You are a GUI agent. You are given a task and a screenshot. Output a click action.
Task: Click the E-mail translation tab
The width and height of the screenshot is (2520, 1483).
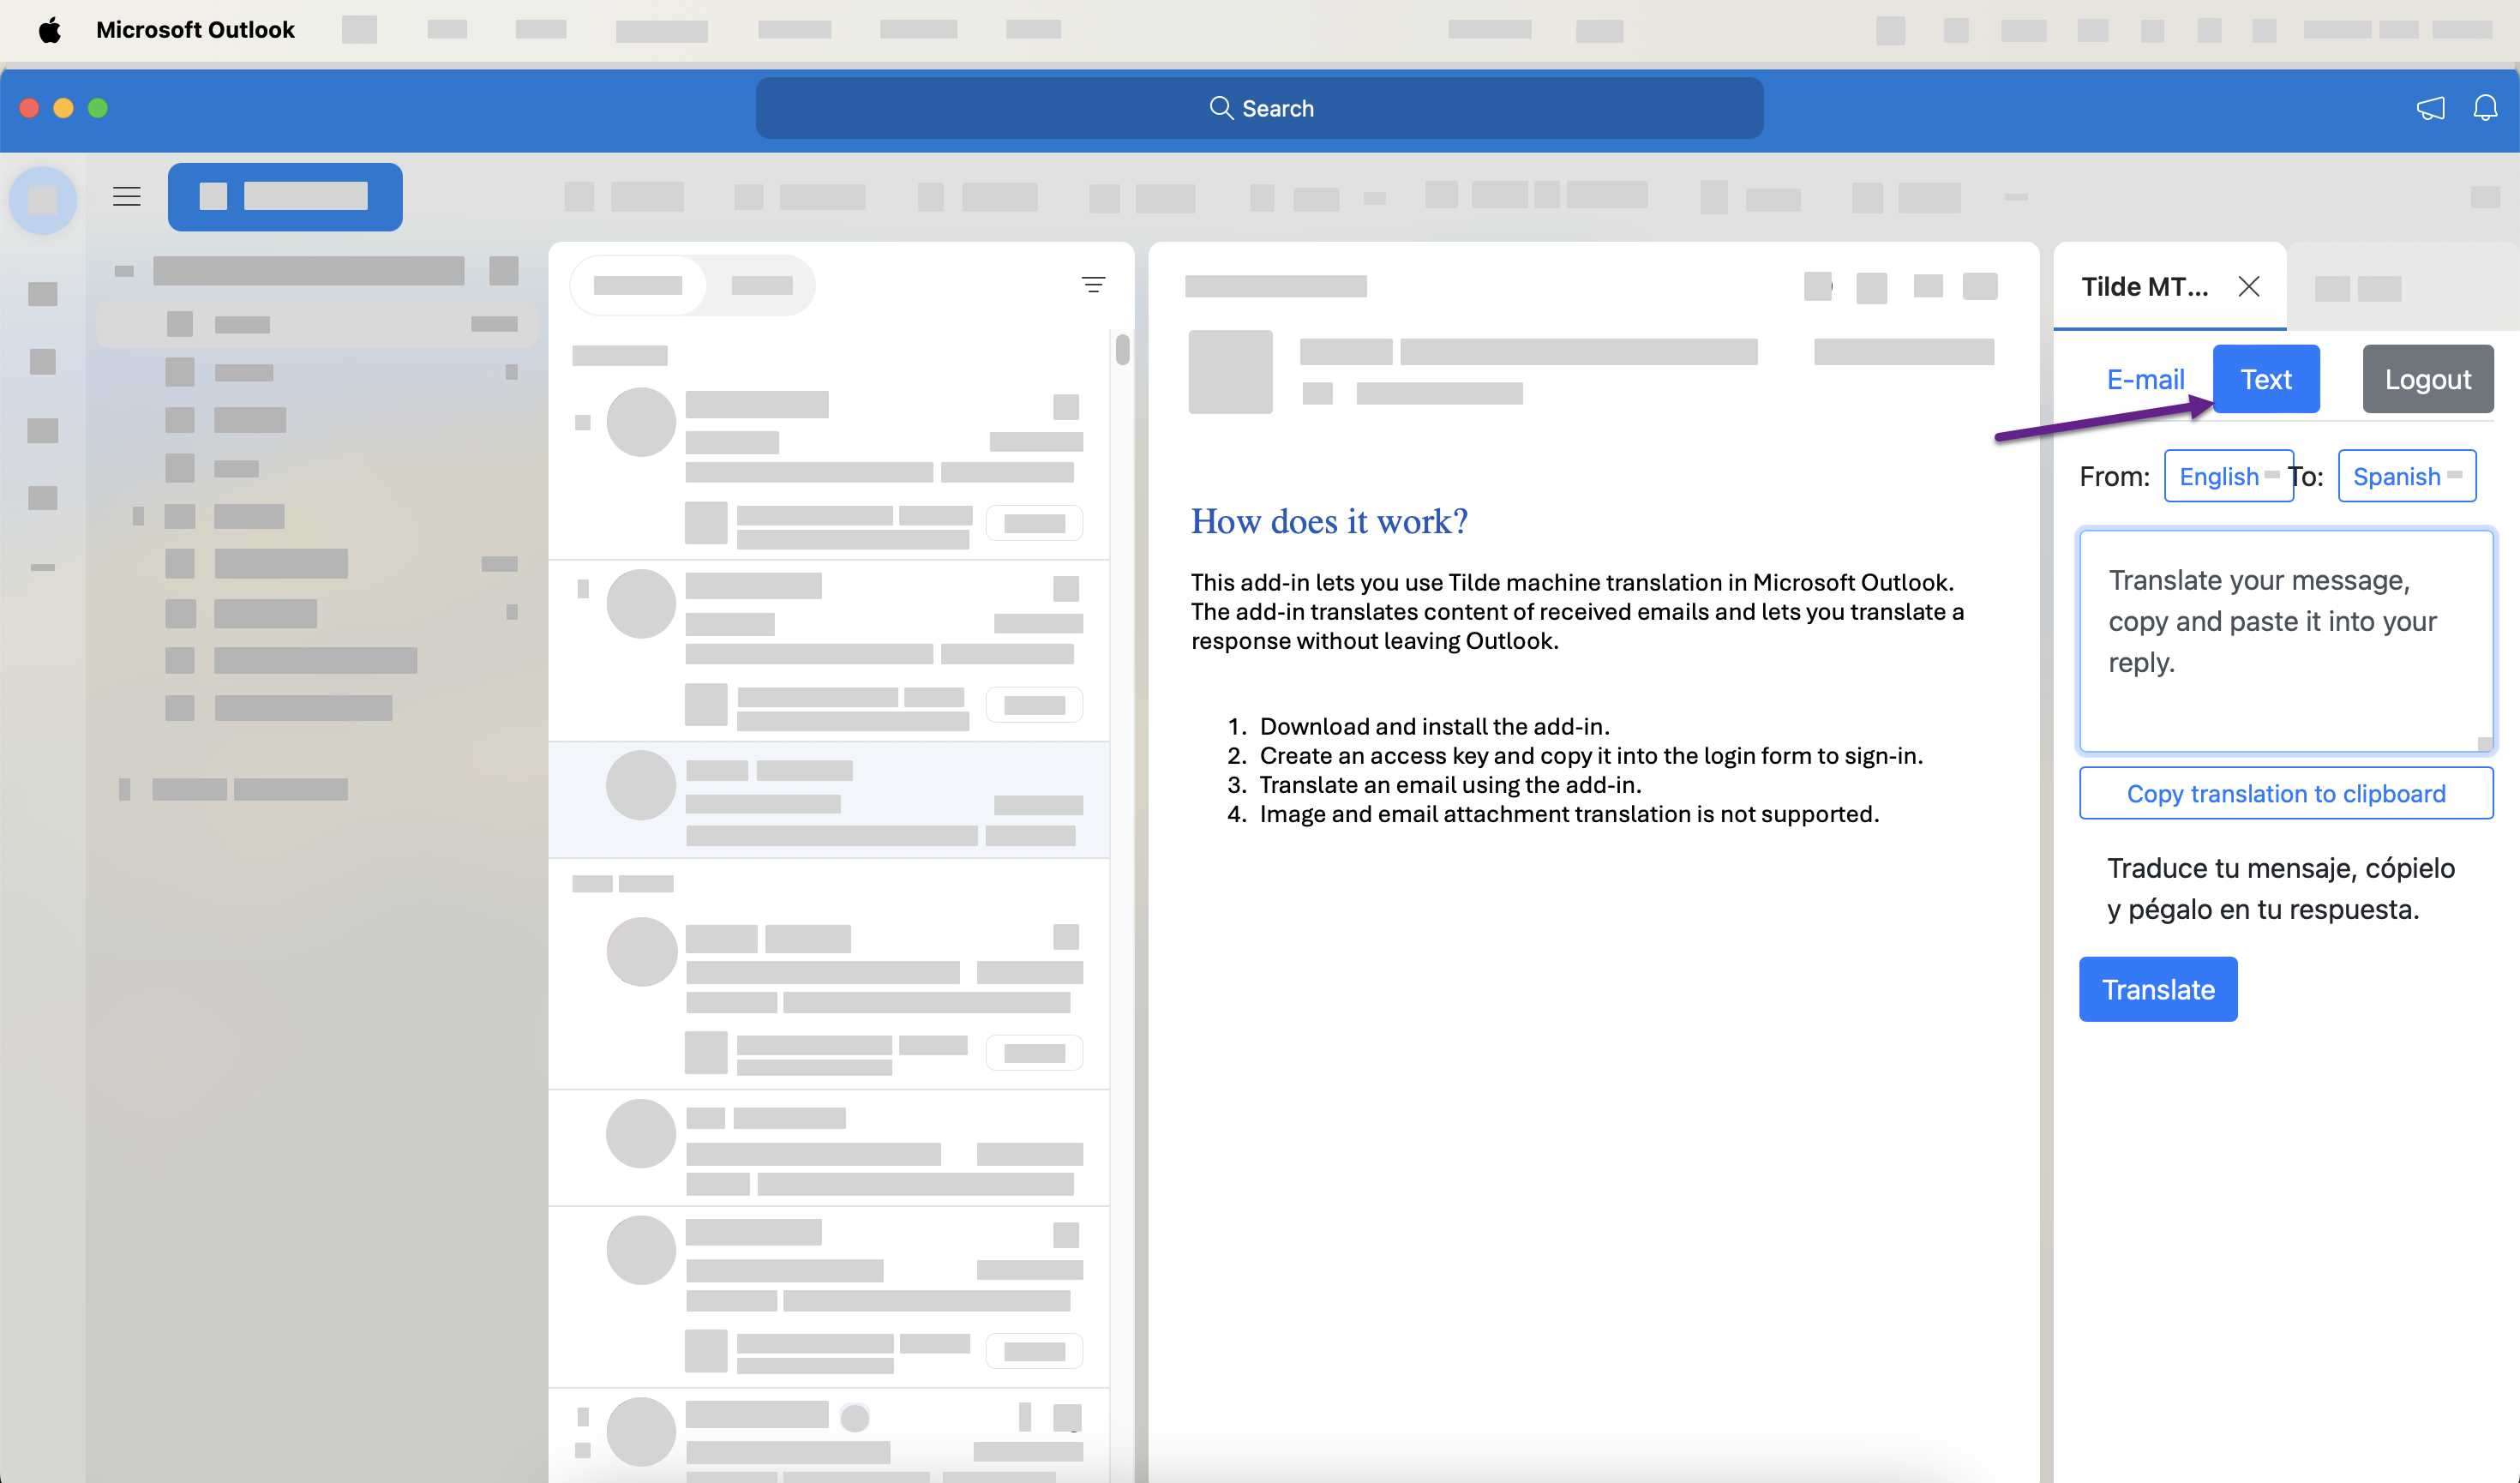tap(2146, 378)
